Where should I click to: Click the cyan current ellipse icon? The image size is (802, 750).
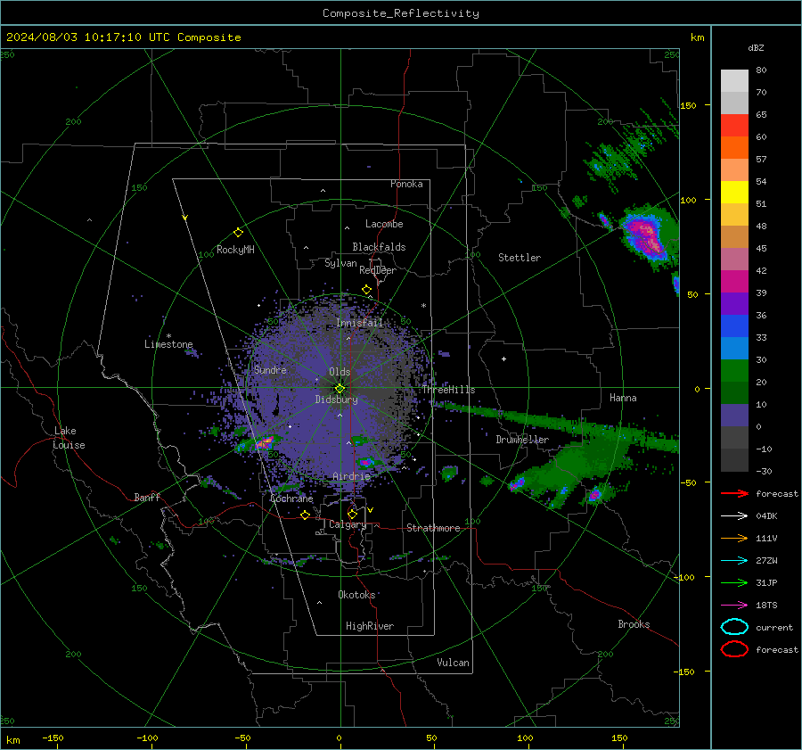click(734, 627)
